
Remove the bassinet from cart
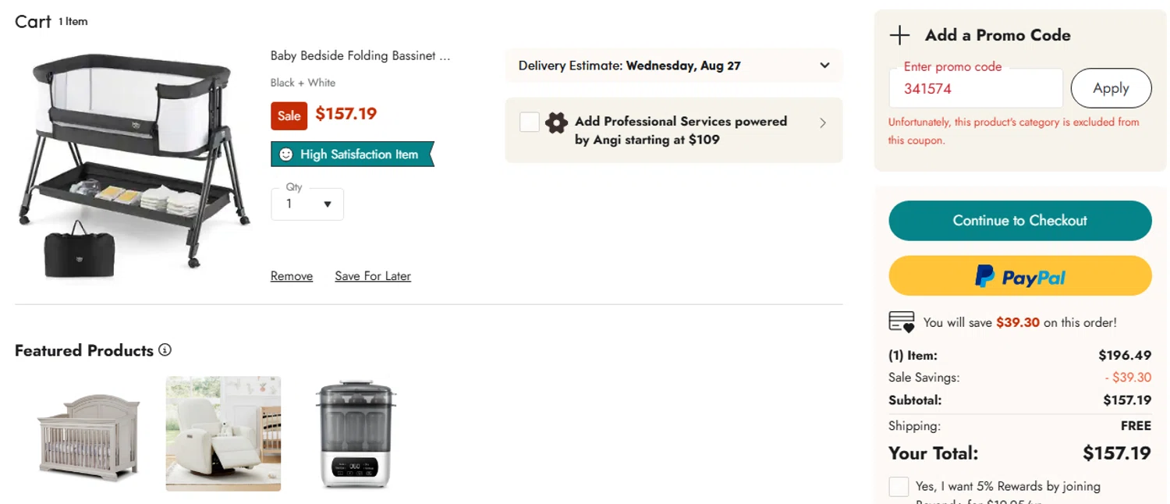[x=292, y=276]
